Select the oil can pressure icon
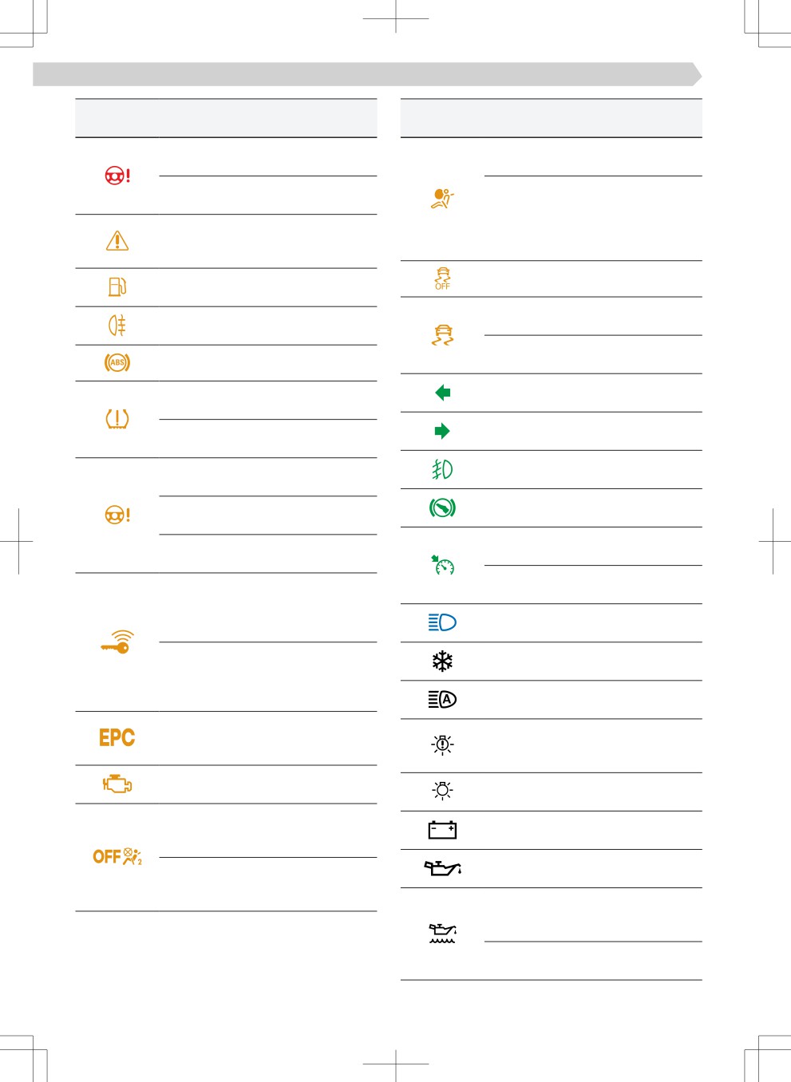The width and height of the screenshot is (791, 1082). click(442, 868)
